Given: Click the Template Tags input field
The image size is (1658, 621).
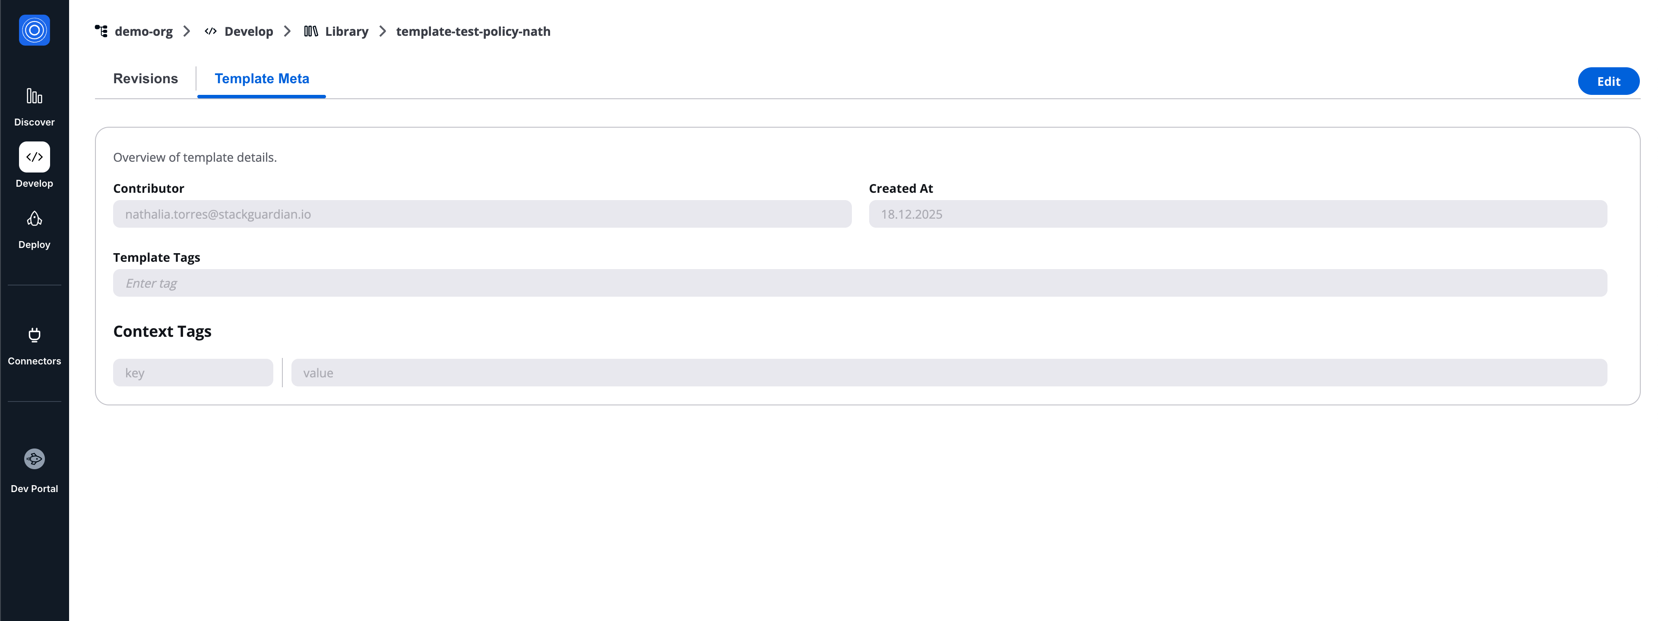Looking at the screenshot, I should pos(860,283).
